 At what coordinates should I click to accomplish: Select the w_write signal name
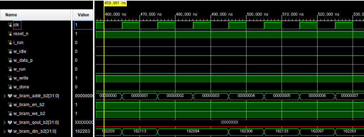click(21, 78)
